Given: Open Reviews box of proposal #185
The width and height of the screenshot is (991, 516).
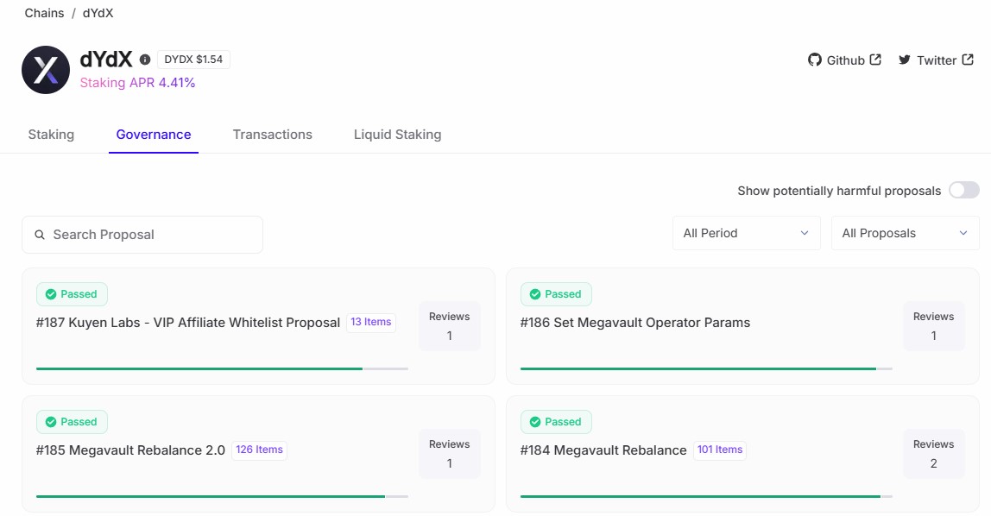Looking at the screenshot, I should [450, 454].
